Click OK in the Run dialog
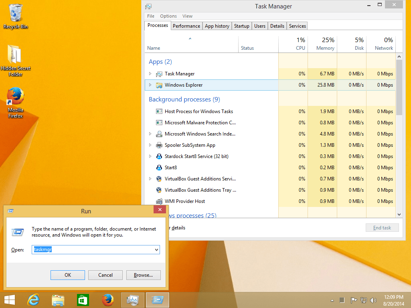411x308 pixels. point(68,275)
